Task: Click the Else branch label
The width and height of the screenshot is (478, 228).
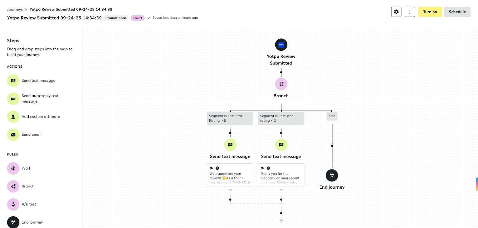Action: [x=332, y=116]
